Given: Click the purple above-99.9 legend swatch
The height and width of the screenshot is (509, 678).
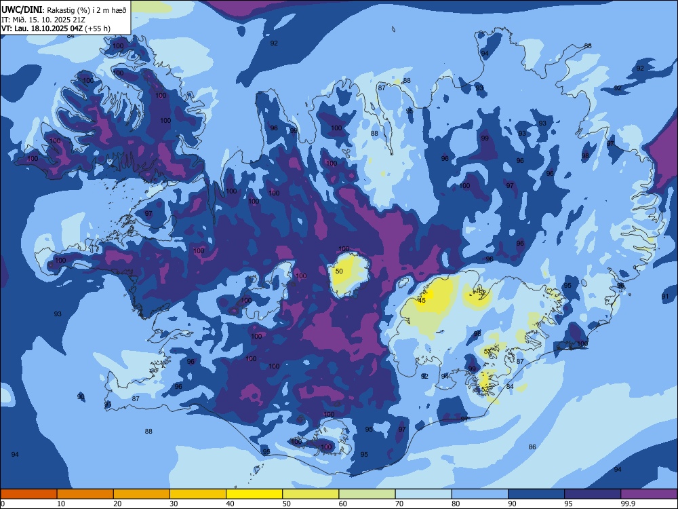Looking at the screenshot, I should (649, 494).
